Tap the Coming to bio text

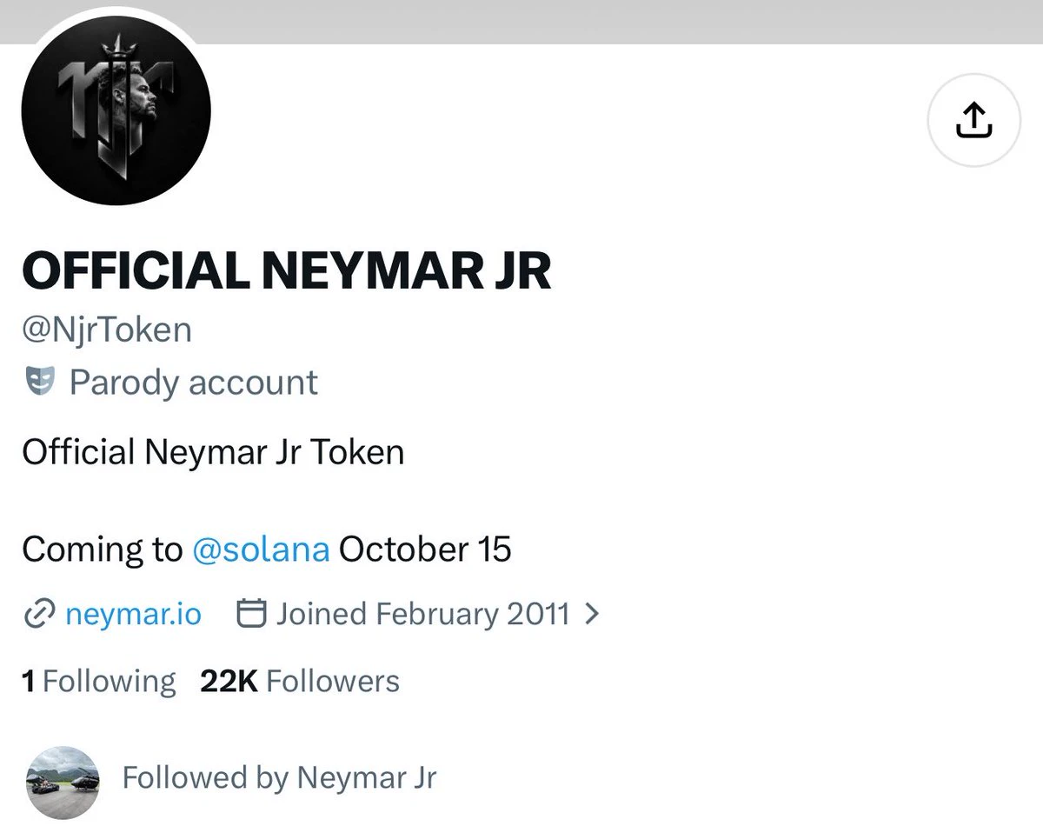(x=102, y=550)
